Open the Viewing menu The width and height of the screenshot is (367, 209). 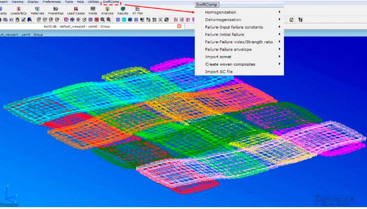tap(17, 2)
